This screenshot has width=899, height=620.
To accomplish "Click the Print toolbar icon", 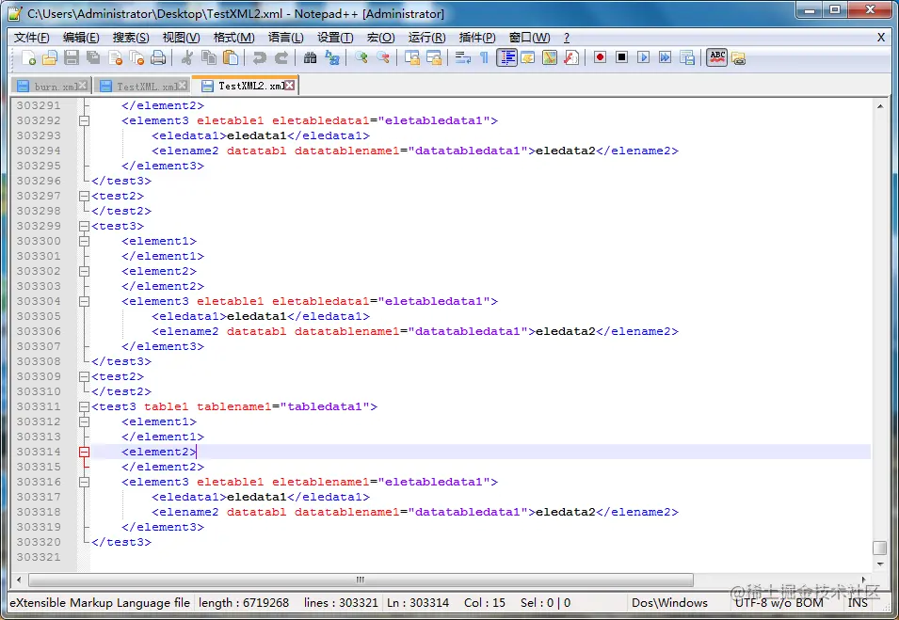I will click(158, 58).
